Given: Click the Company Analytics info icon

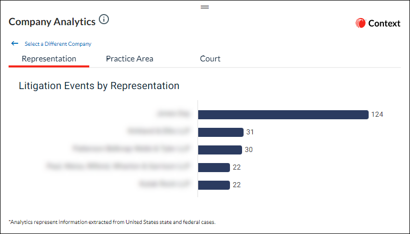Looking at the screenshot, I should coord(104,19).
